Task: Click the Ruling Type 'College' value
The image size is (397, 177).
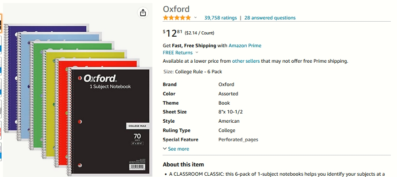Action: pos(227,131)
